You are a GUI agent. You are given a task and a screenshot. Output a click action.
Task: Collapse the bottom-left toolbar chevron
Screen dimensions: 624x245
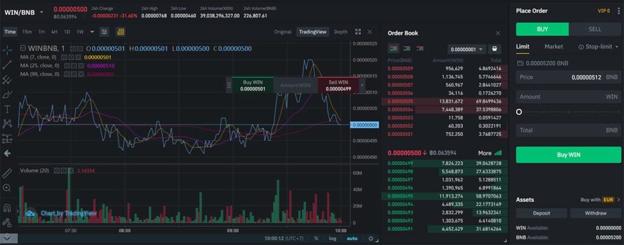(9, 238)
